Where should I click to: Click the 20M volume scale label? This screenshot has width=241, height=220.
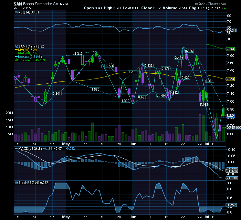click(x=9, y=113)
